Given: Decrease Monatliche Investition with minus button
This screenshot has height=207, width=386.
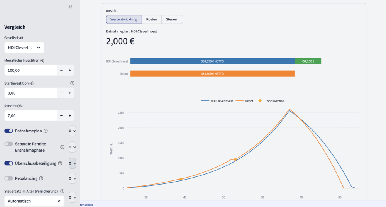Looking at the screenshot, I should point(61,70).
